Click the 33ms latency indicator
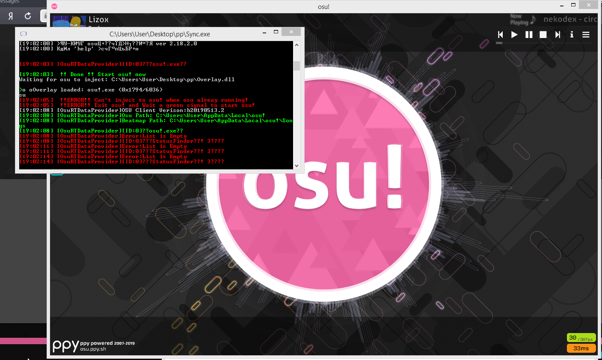 click(x=581, y=348)
